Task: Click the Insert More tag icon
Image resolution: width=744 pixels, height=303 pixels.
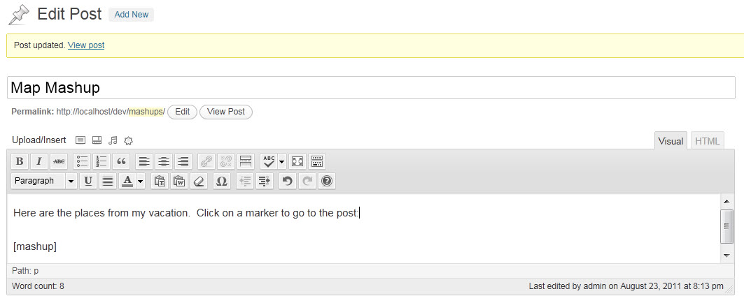Action: click(246, 161)
